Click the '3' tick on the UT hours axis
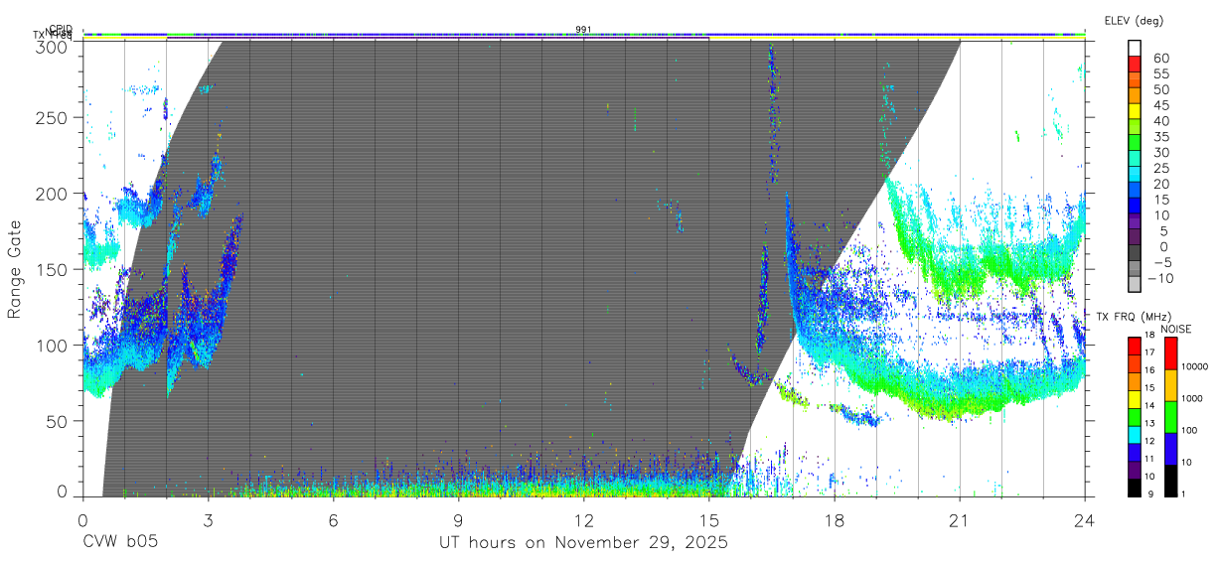This screenshot has height=563, width=1220. coord(208,518)
